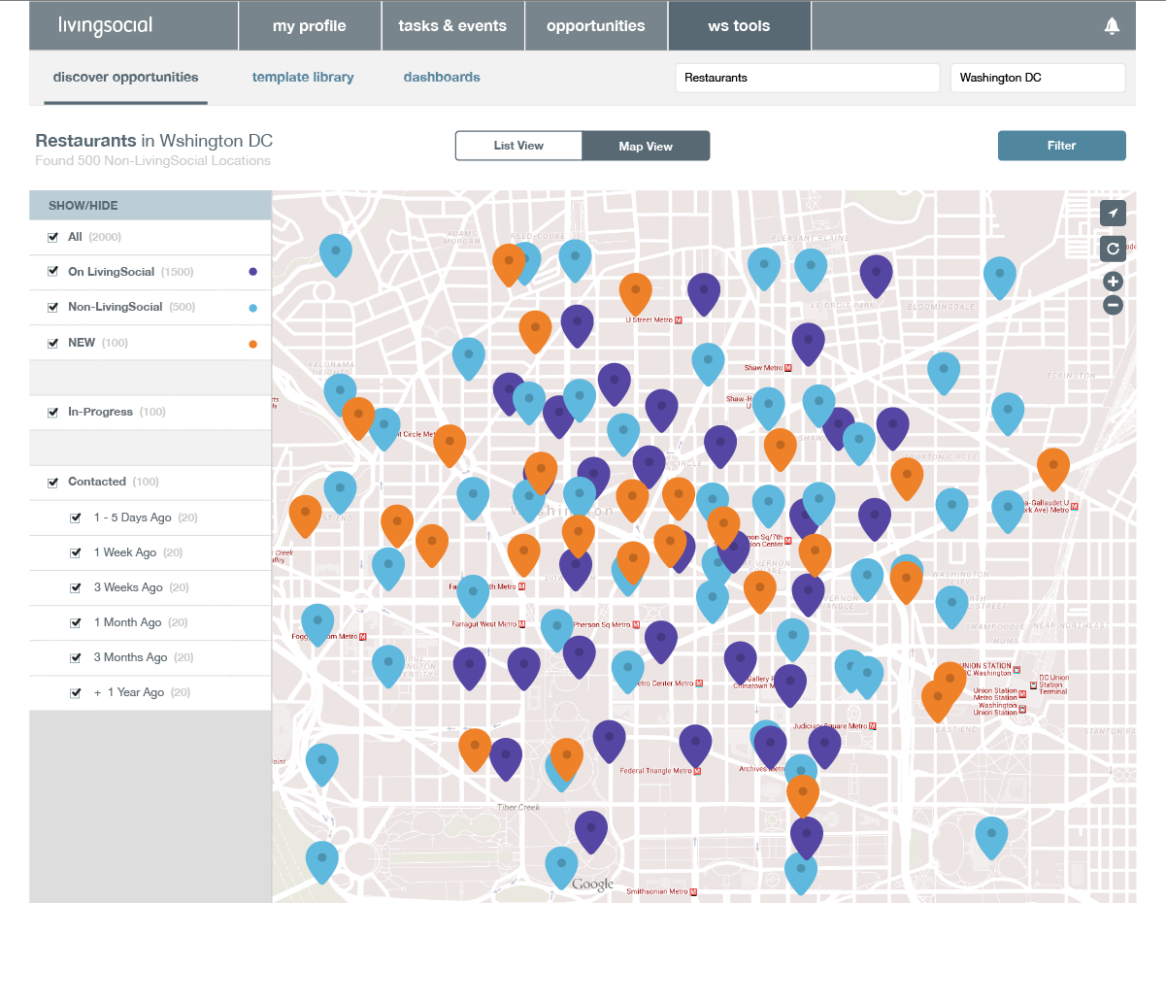Image resolution: width=1166 pixels, height=1002 pixels.
Task: Select the Map View button
Action: (x=646, y=146)
